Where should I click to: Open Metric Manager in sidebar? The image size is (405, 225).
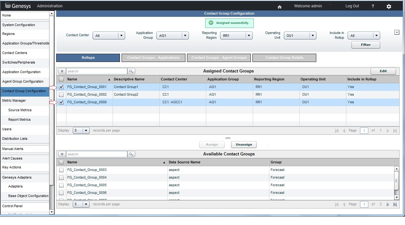click(x=14, y=100)
